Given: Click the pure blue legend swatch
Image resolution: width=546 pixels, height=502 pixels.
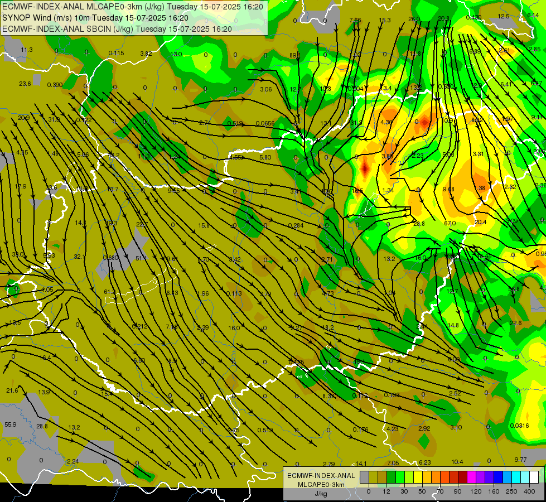Looking at the screenshot, I should pos(499,477).
